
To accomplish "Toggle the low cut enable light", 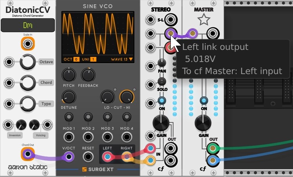I will pyautogui.click(x=115, y=90).
